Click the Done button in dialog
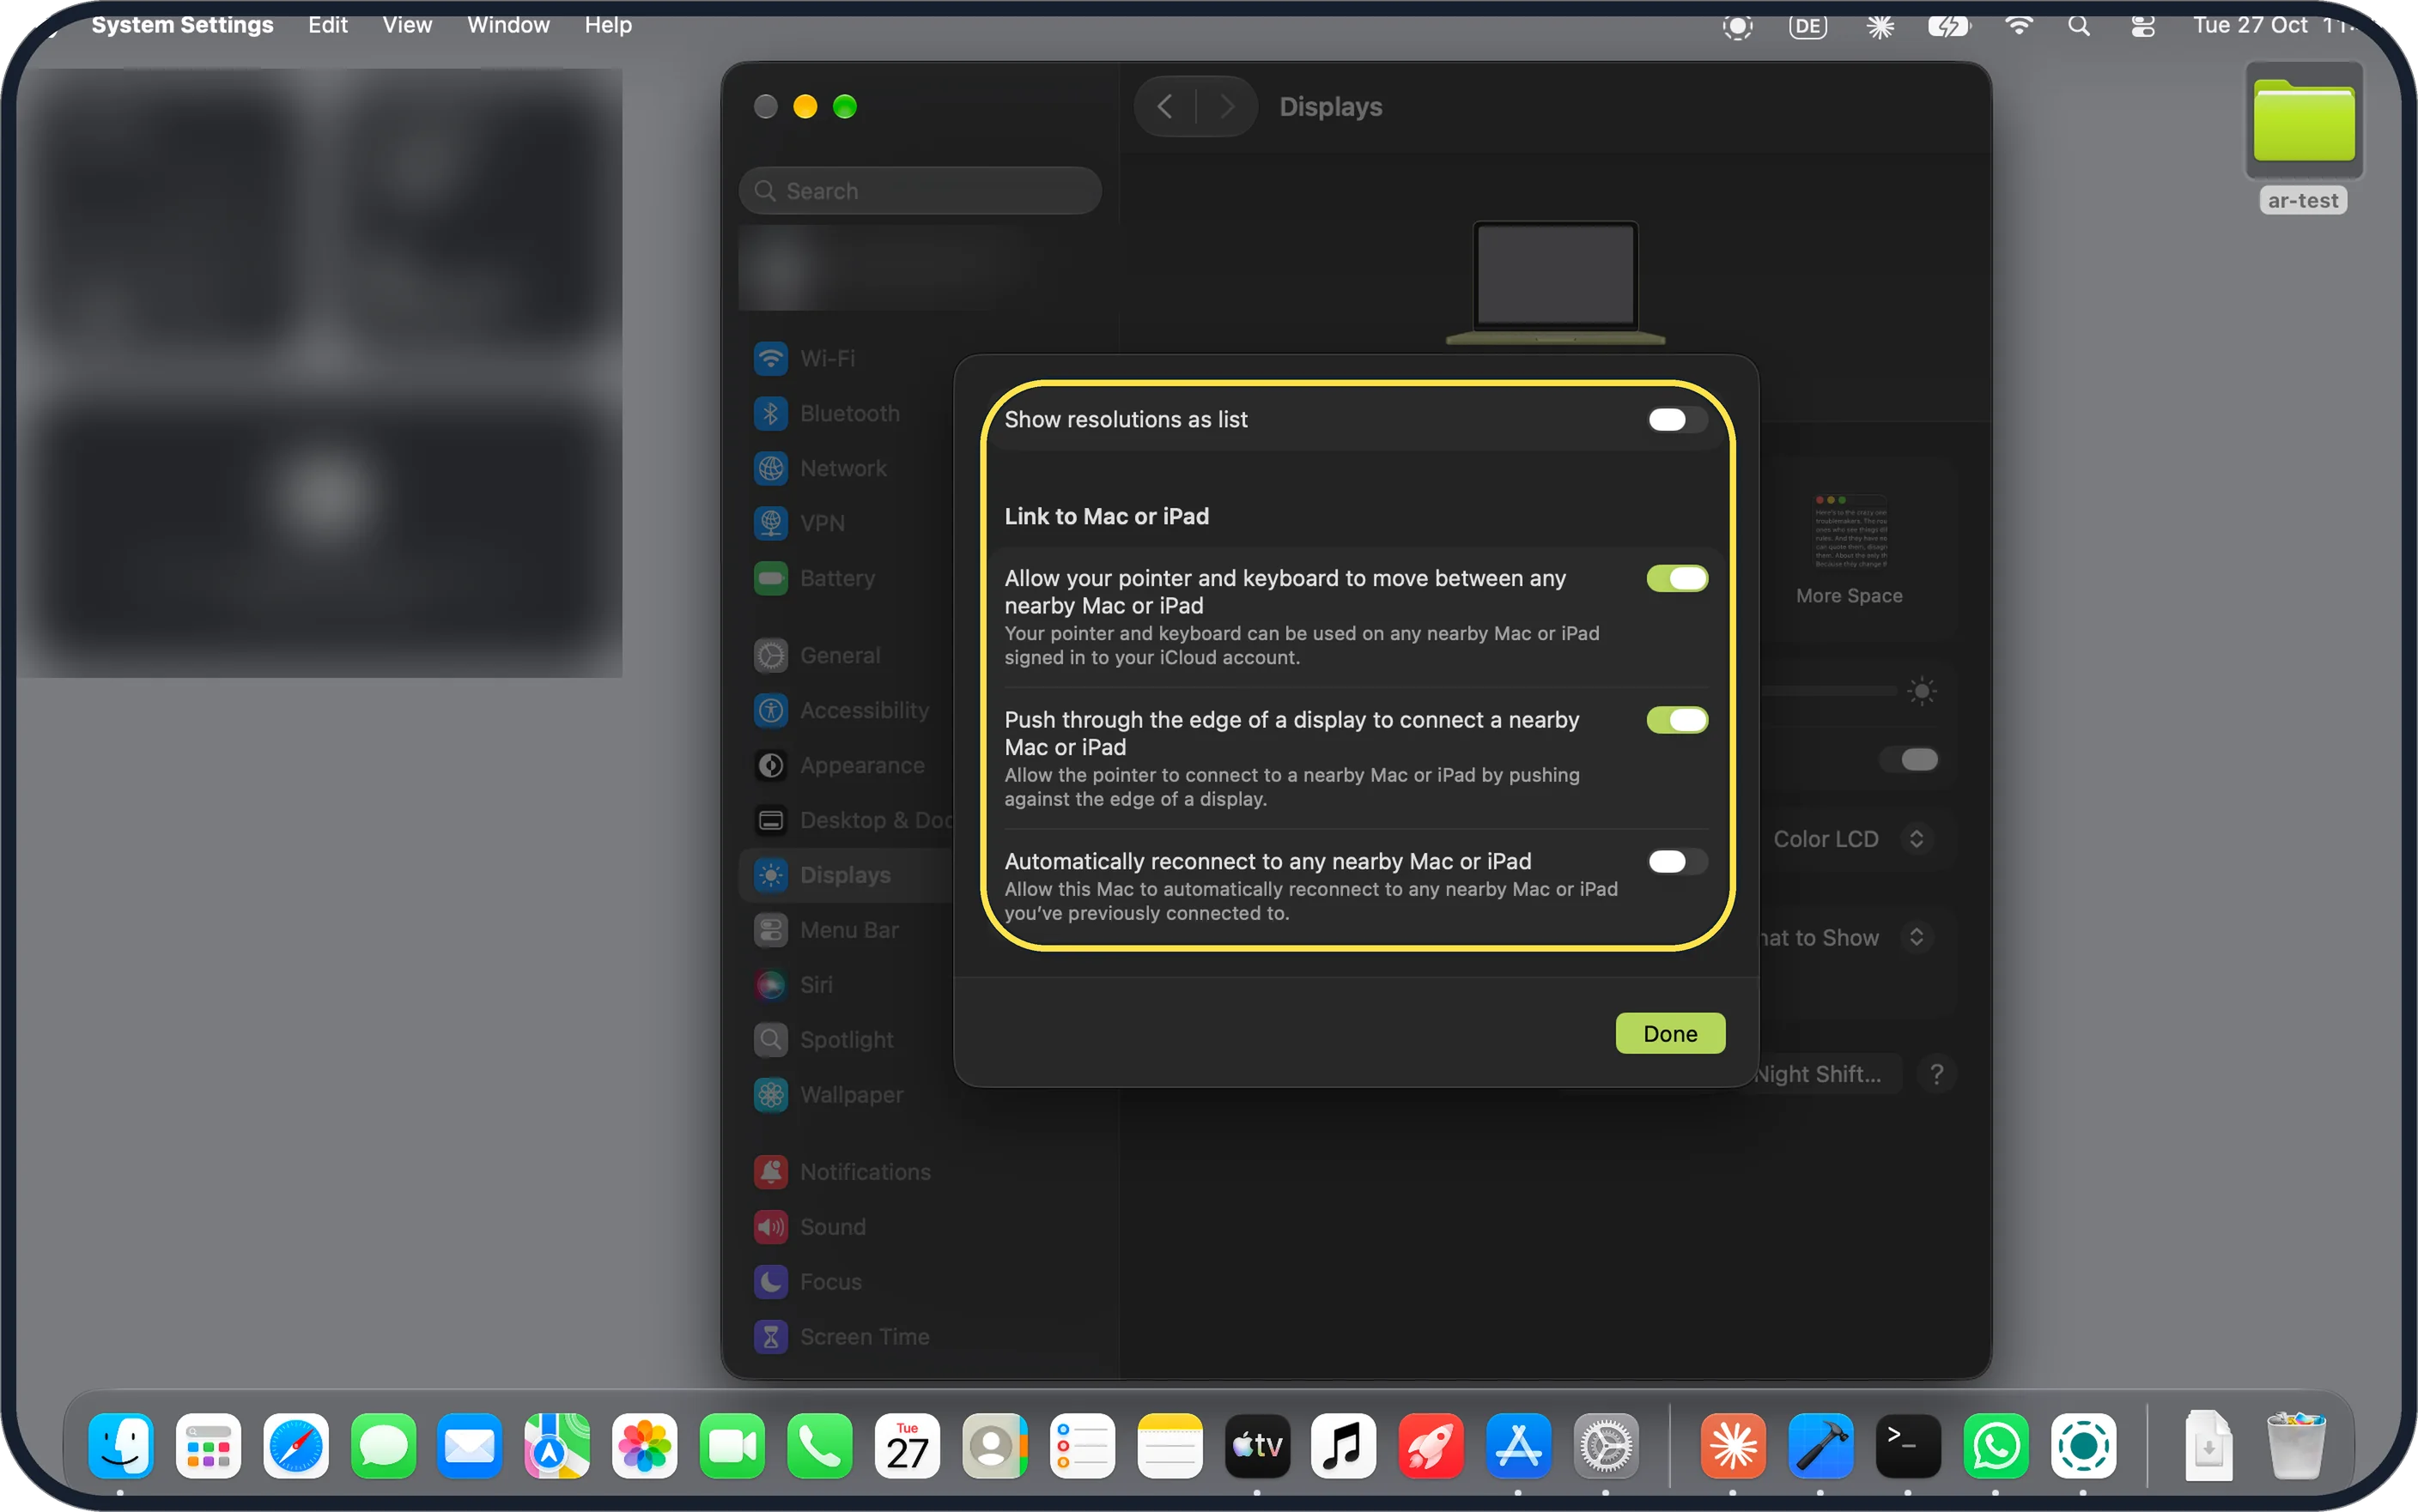This screenshot has width=2418, height=1512. 1670,1033
